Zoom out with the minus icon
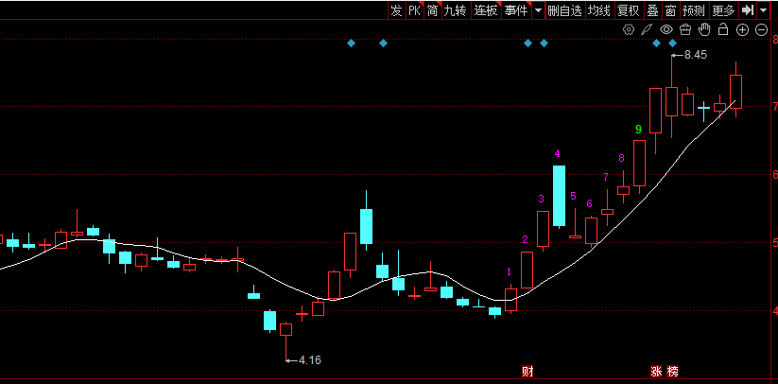 point(762,29)
